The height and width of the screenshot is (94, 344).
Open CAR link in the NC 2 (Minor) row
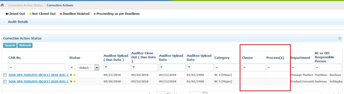pos(39,75)
